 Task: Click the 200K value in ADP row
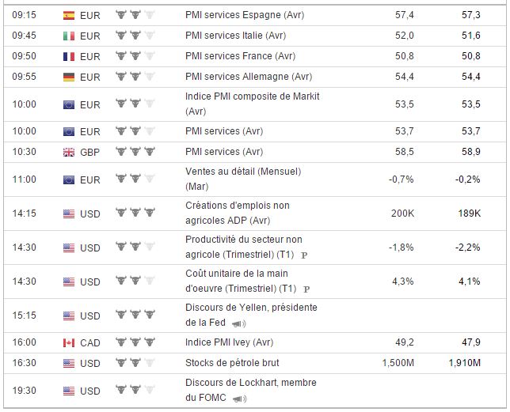pyautogui.click(x=403, y=213)
